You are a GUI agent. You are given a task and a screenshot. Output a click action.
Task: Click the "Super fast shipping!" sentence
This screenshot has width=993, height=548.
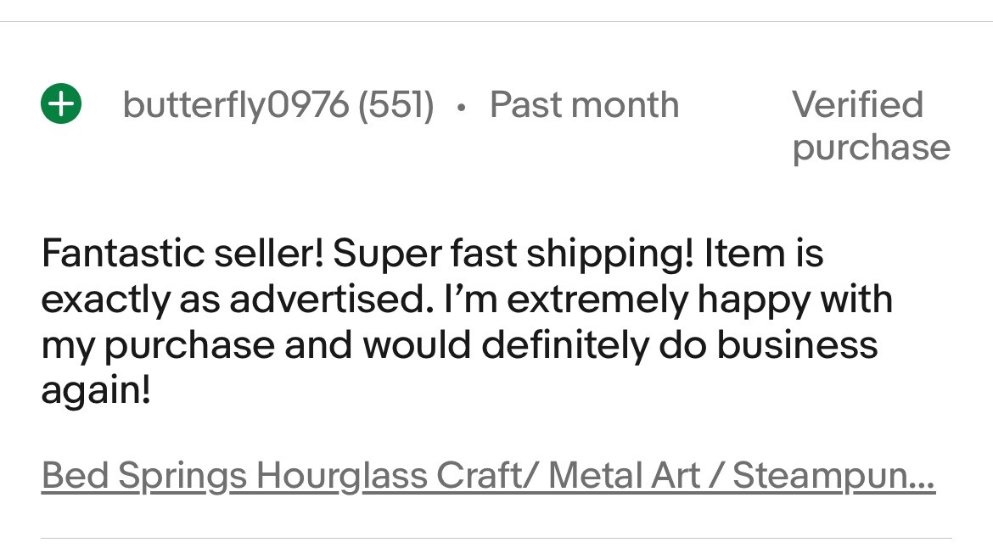coord(508,253)
